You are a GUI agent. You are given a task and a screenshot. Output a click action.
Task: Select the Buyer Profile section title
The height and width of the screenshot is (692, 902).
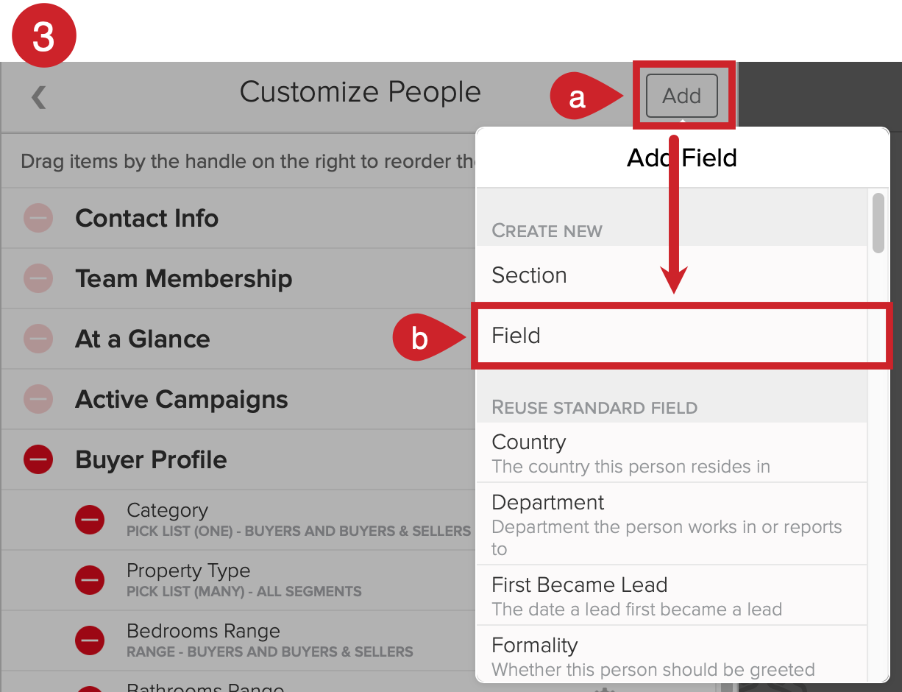coord(151,459)
